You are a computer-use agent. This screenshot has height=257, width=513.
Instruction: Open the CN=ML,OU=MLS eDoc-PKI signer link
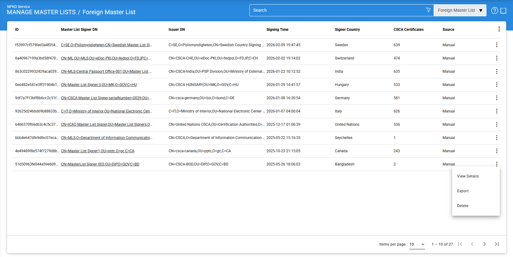click(106, 58)
